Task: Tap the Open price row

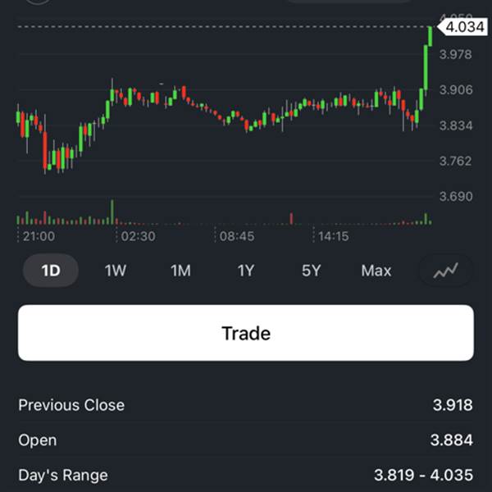Action: click(246, 440)
